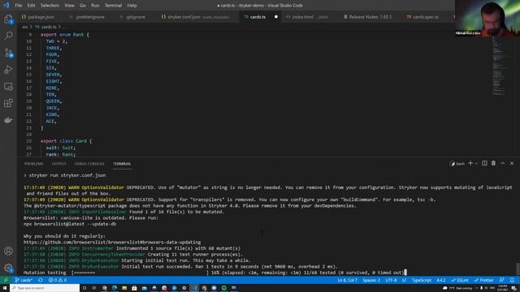Change language mode TypeScript
520x292 pixels.
[x=422, y=280]
